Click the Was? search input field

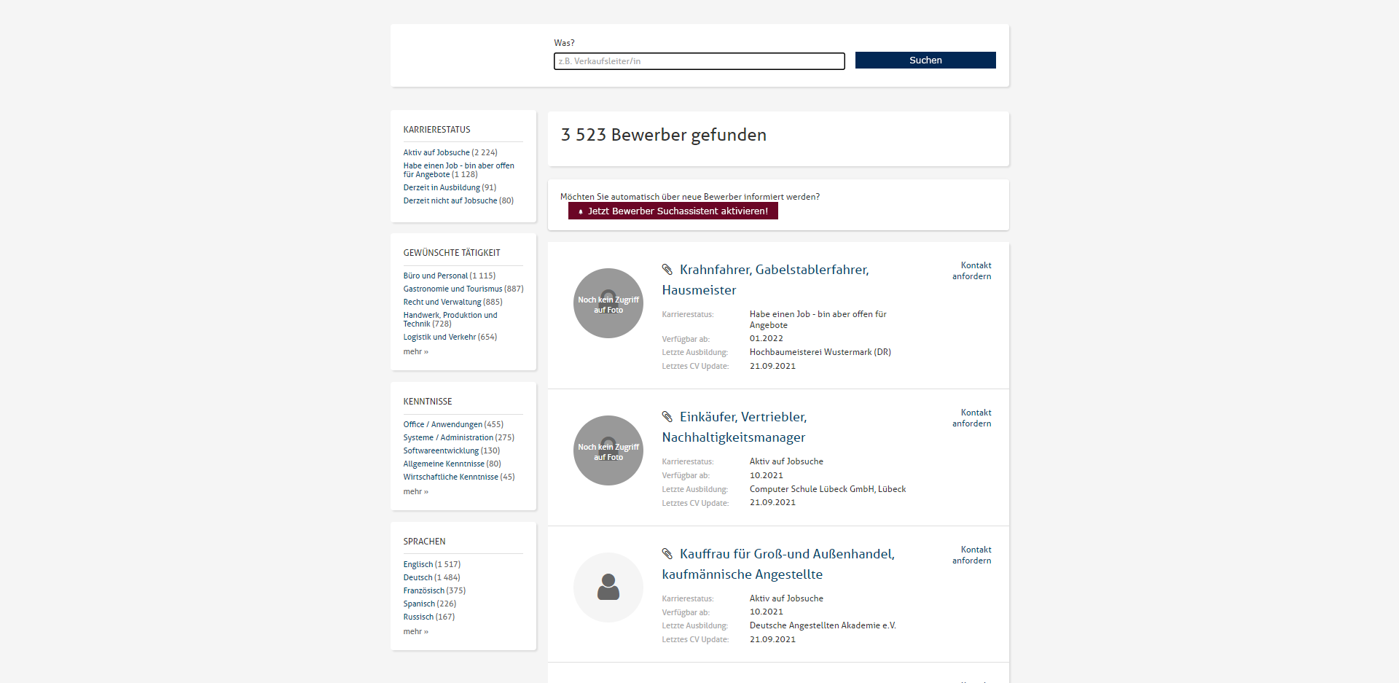point(699,61)
